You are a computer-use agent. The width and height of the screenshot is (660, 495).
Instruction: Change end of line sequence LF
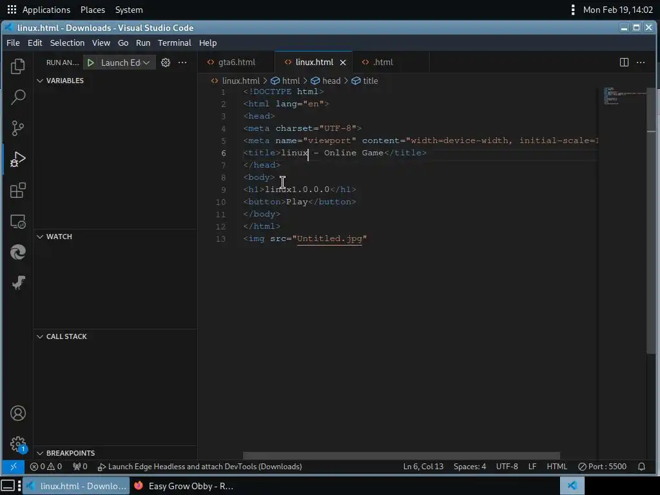coord(532,467)
